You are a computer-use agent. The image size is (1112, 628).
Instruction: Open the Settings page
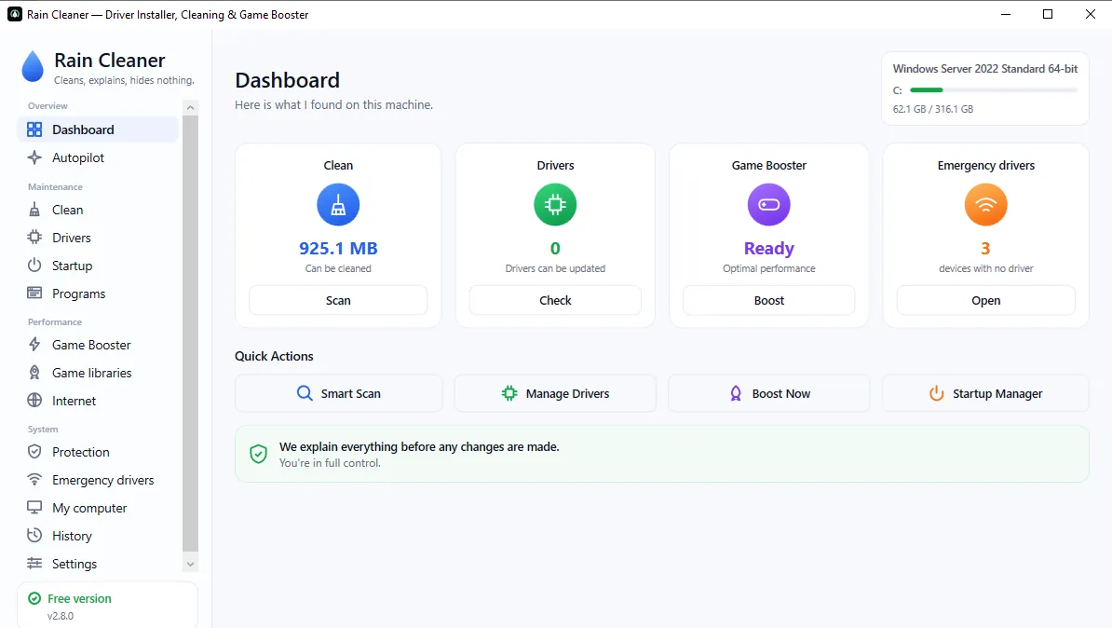(x=98, y=564)
